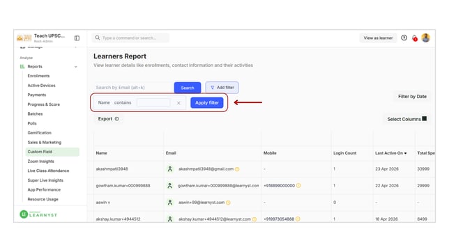Click learner icon for gowtham.kumar email row

pyautogui.click(x=170, y=186)
